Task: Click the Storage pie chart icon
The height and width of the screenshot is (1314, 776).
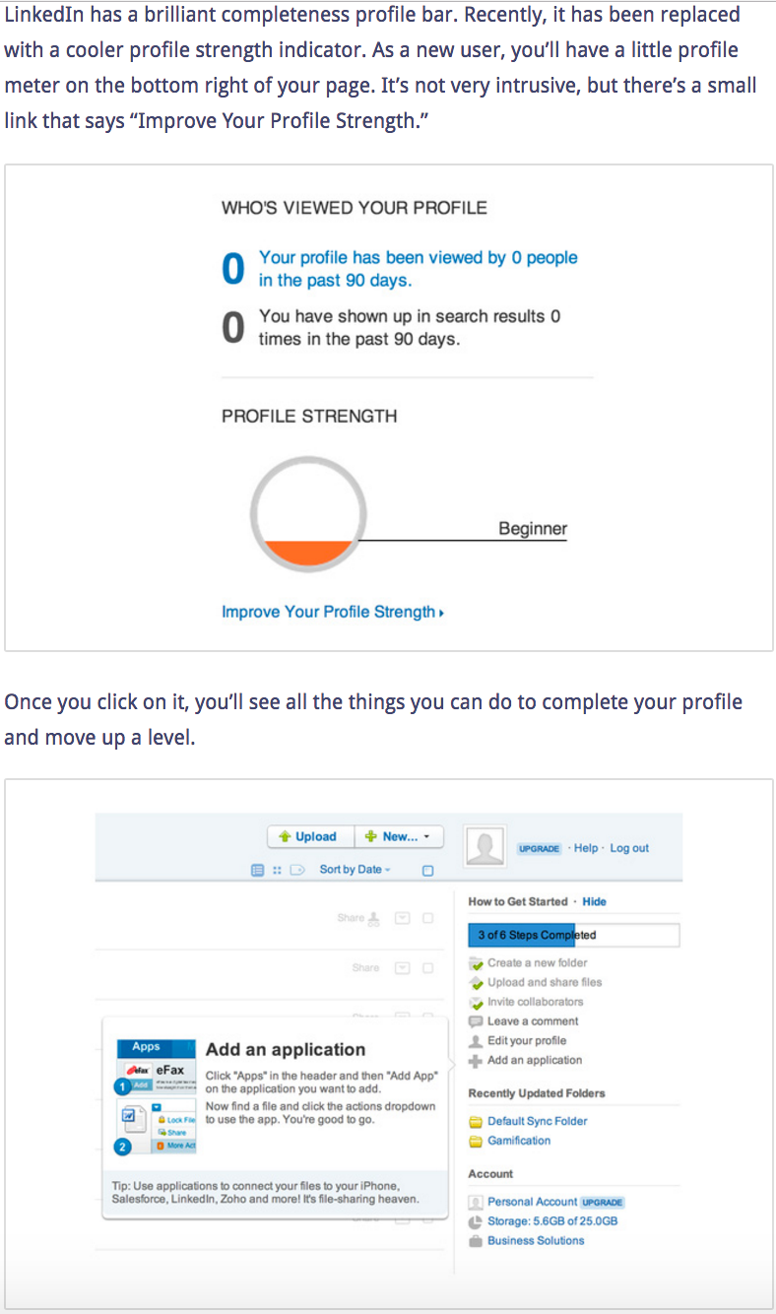Action: 476,1222
